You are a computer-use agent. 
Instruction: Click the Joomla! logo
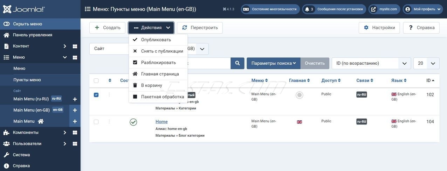[x=24, y=9]
